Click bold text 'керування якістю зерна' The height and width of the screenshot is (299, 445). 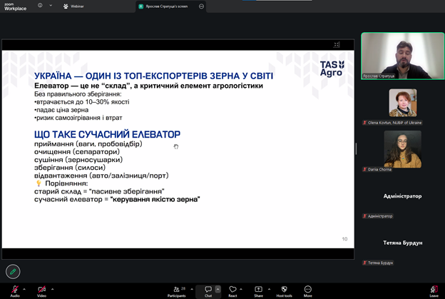click(x=155, y=199)
